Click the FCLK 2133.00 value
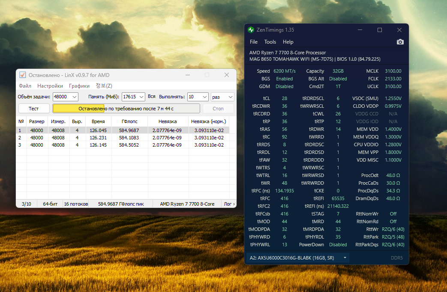The height and width of the screenshot is (292, 447). (x=393, y=79)
